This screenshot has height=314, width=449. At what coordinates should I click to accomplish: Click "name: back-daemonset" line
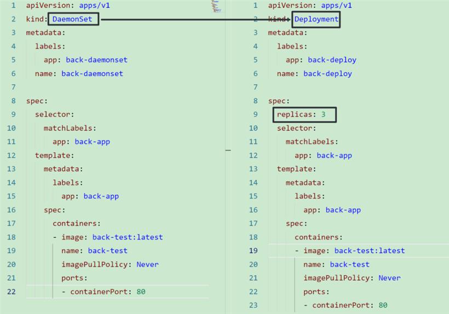tap(79, 74)
